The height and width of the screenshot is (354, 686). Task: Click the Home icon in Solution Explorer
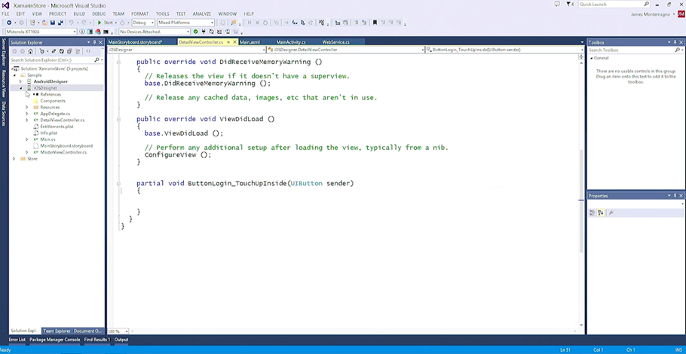[x=30, y=51]
